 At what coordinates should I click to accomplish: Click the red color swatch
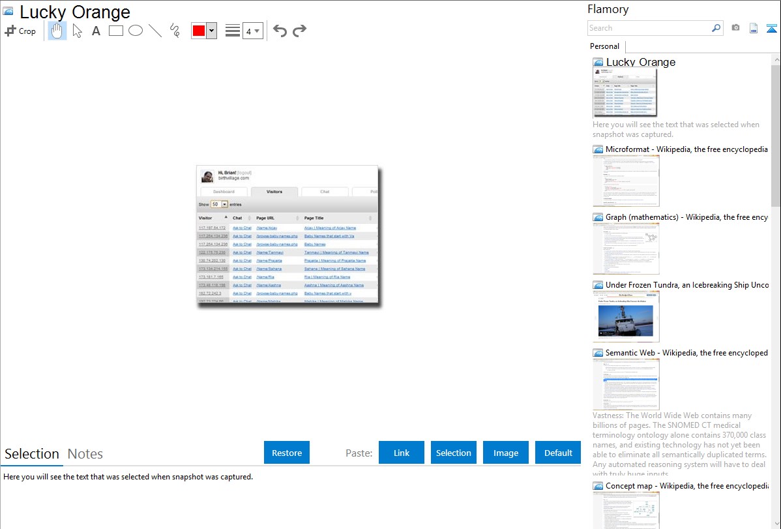click(199, 31)
